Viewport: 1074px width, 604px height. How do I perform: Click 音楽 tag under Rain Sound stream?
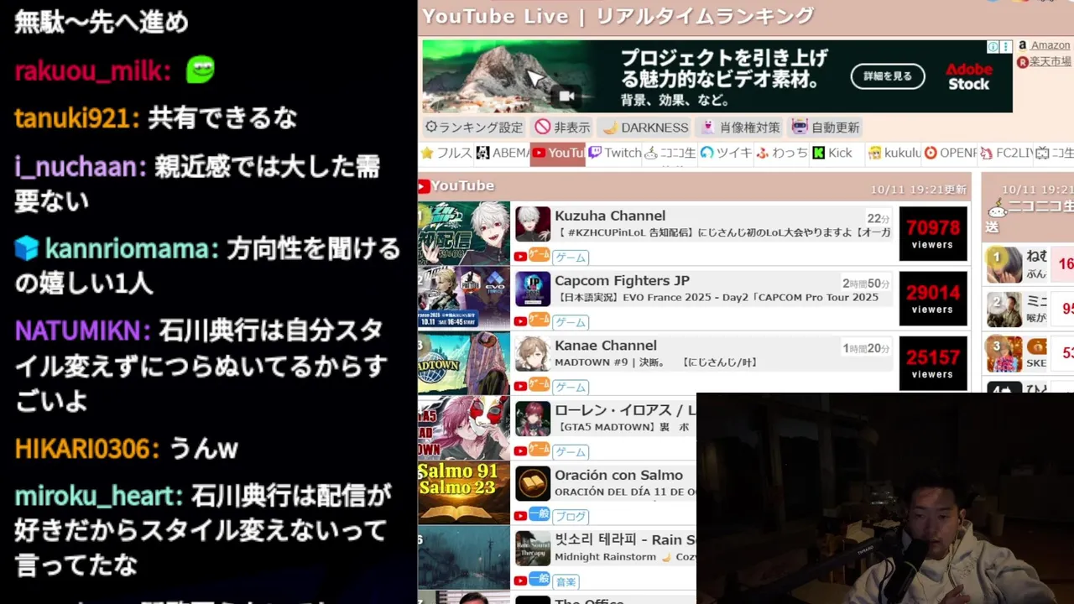point(566,582)
